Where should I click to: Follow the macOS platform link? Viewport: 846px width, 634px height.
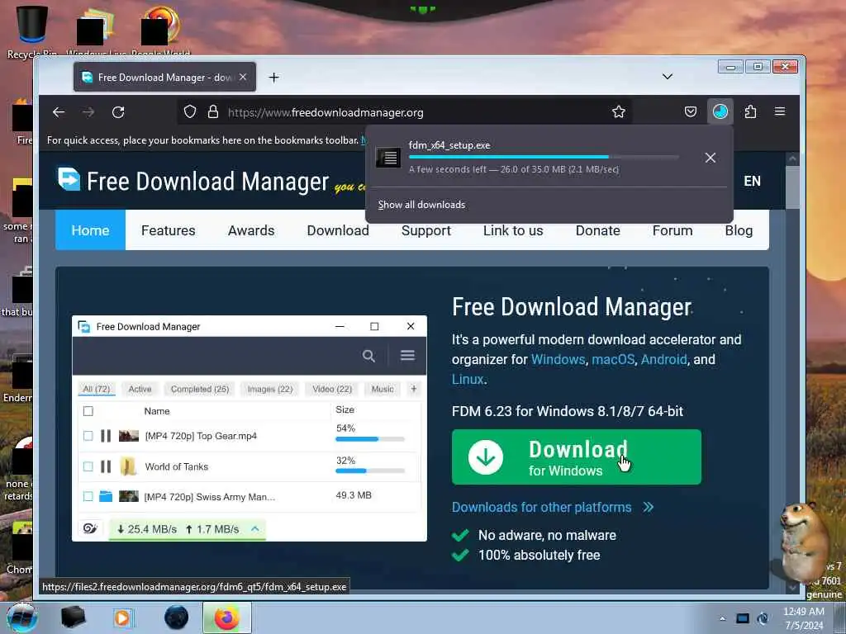click(x=613, y=359)
